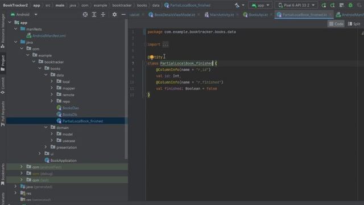The image size is (364, 205).
Task: Expand the remote package
Action: [52, 95]
